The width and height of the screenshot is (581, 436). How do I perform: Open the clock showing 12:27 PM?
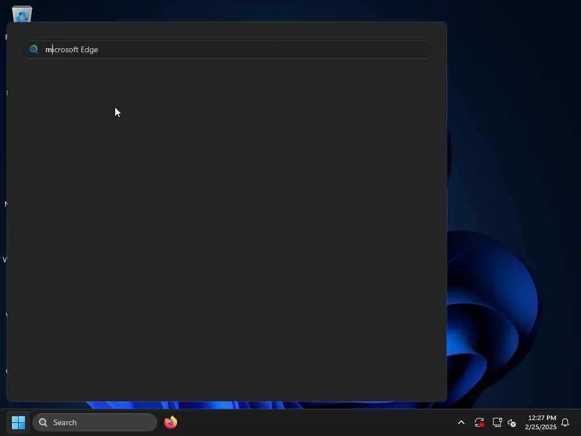pos(541,422)
